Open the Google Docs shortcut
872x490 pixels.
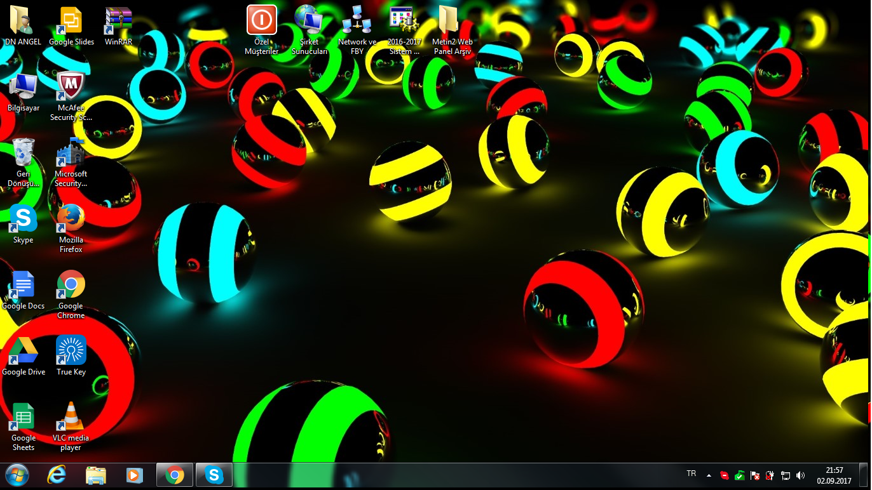tap(23, 291)
